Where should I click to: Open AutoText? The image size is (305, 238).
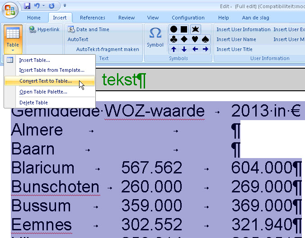pyautogui.click(x=78, y=39)
